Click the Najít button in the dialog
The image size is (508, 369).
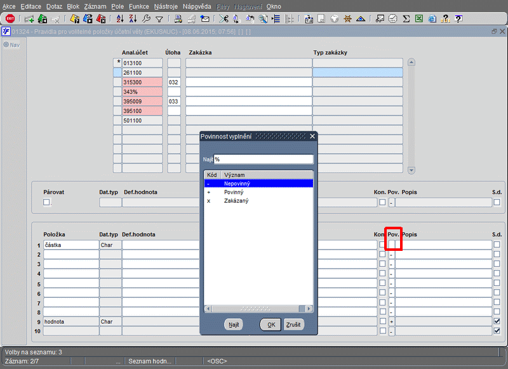(234, 325)
